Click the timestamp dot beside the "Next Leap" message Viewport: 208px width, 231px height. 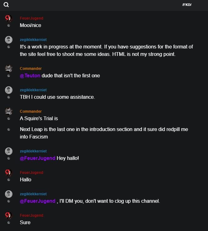click(9, 129)
